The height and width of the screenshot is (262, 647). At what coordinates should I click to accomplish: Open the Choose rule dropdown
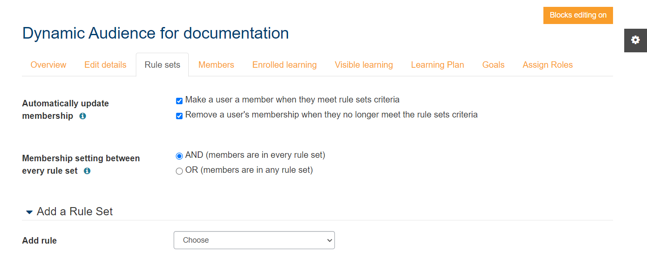tap(254, 240)
